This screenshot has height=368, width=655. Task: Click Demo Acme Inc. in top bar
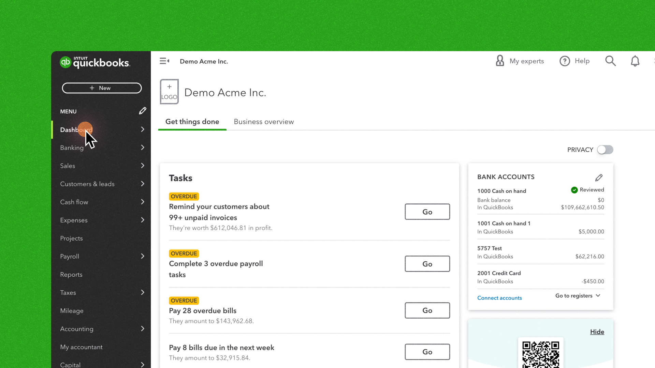[x=204, y=61]
